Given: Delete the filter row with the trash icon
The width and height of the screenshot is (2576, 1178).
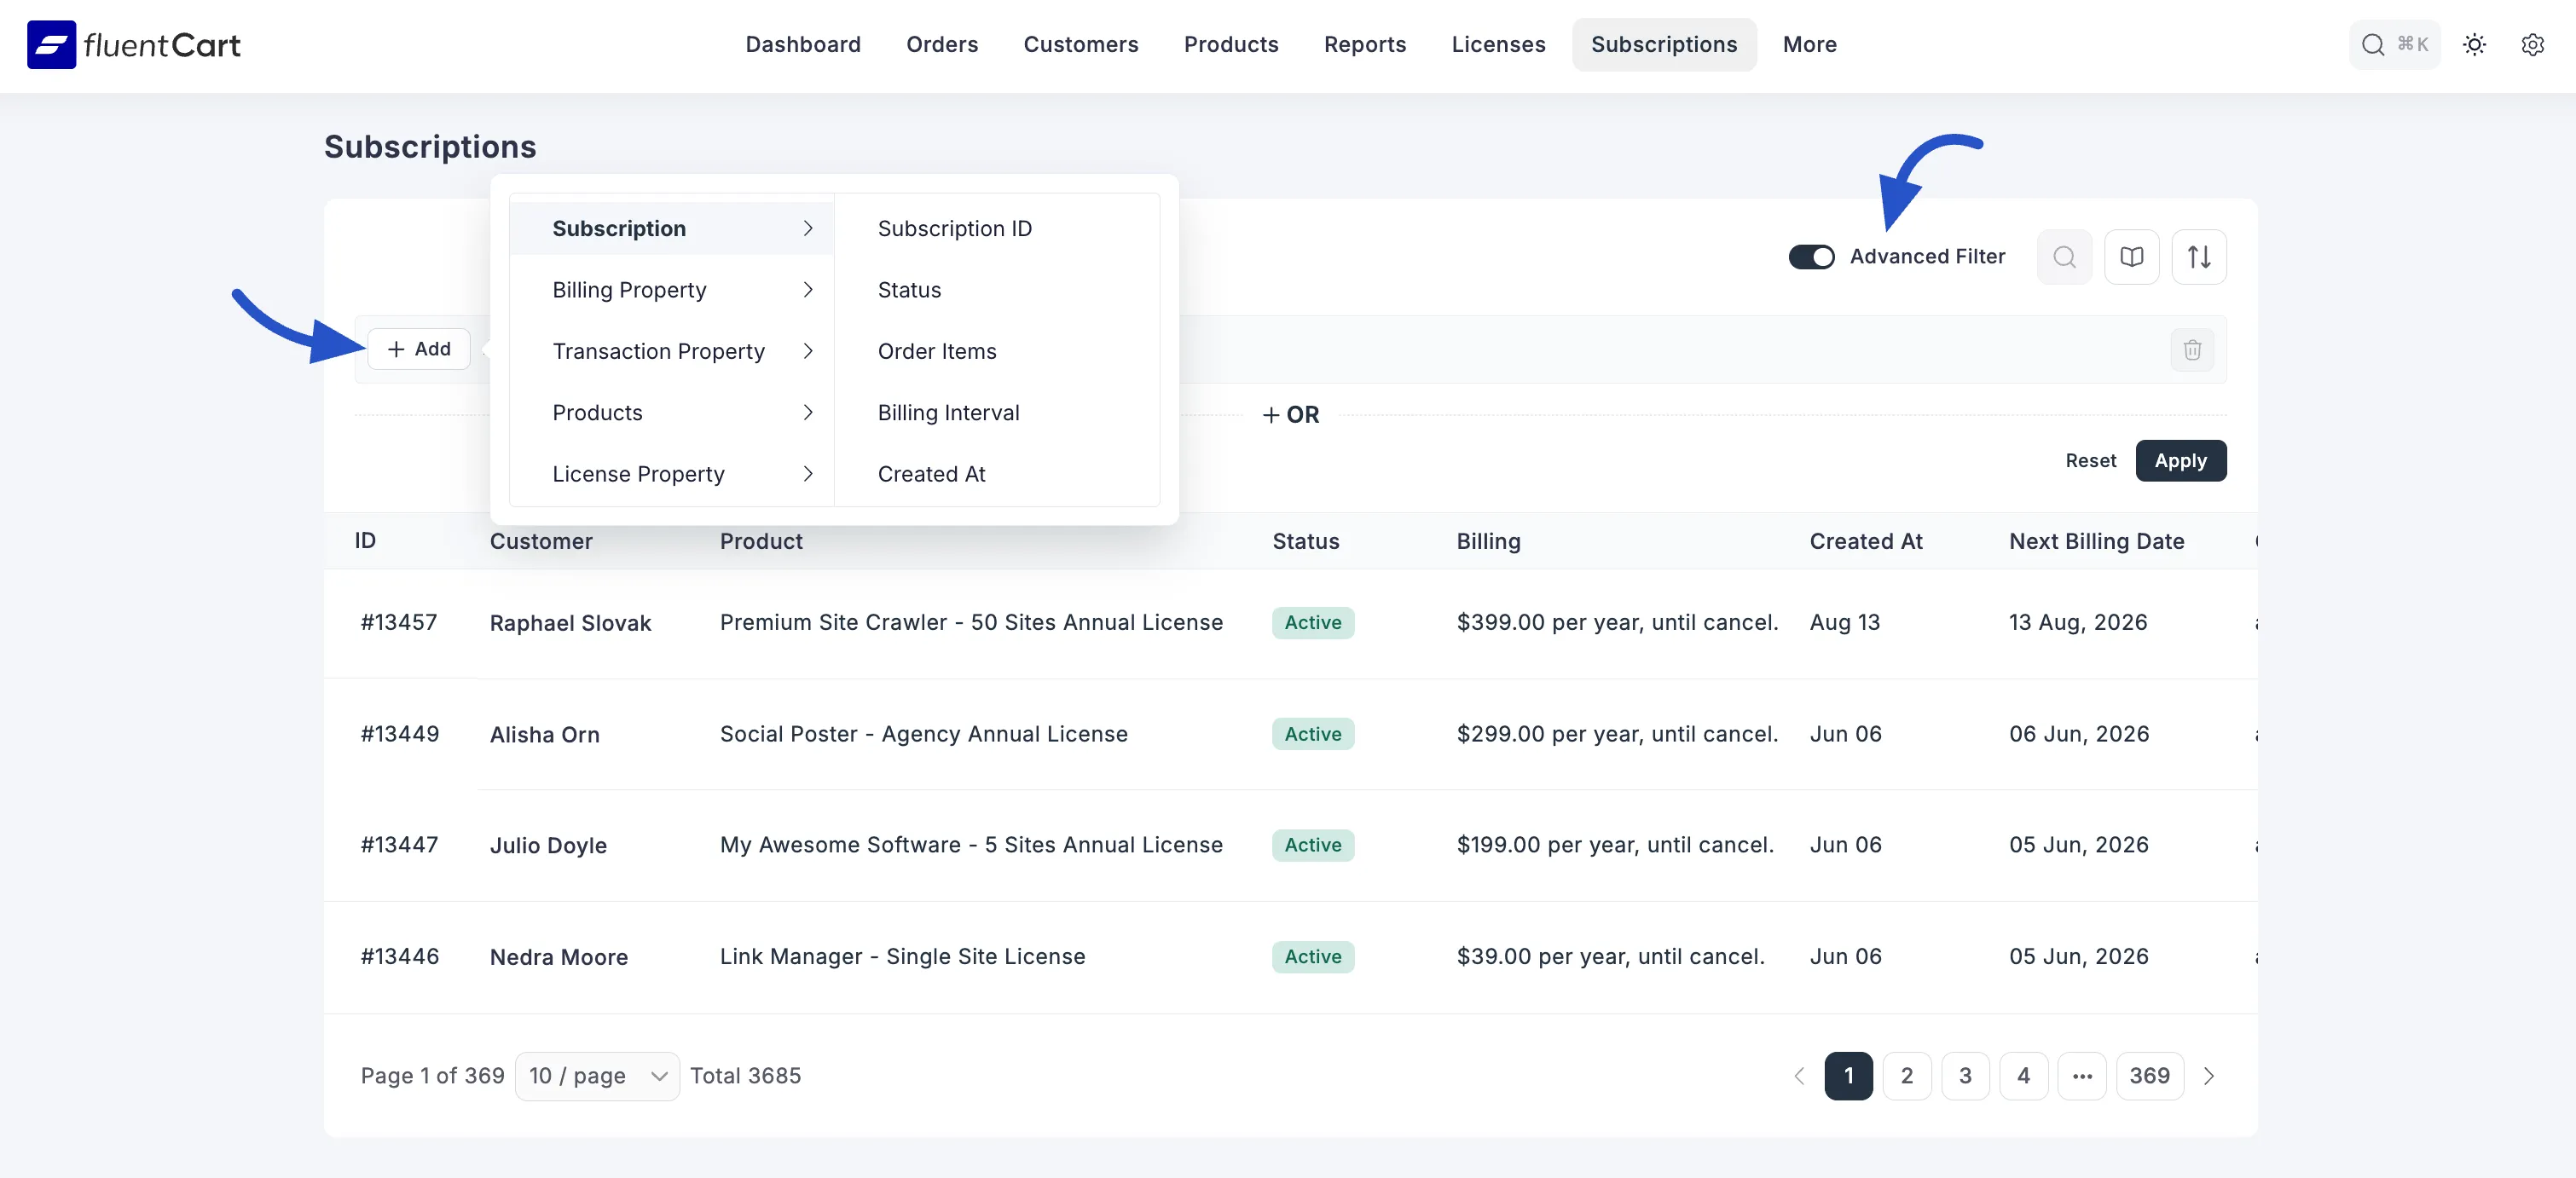Looking at the screenshot, I should (2192, 350).
